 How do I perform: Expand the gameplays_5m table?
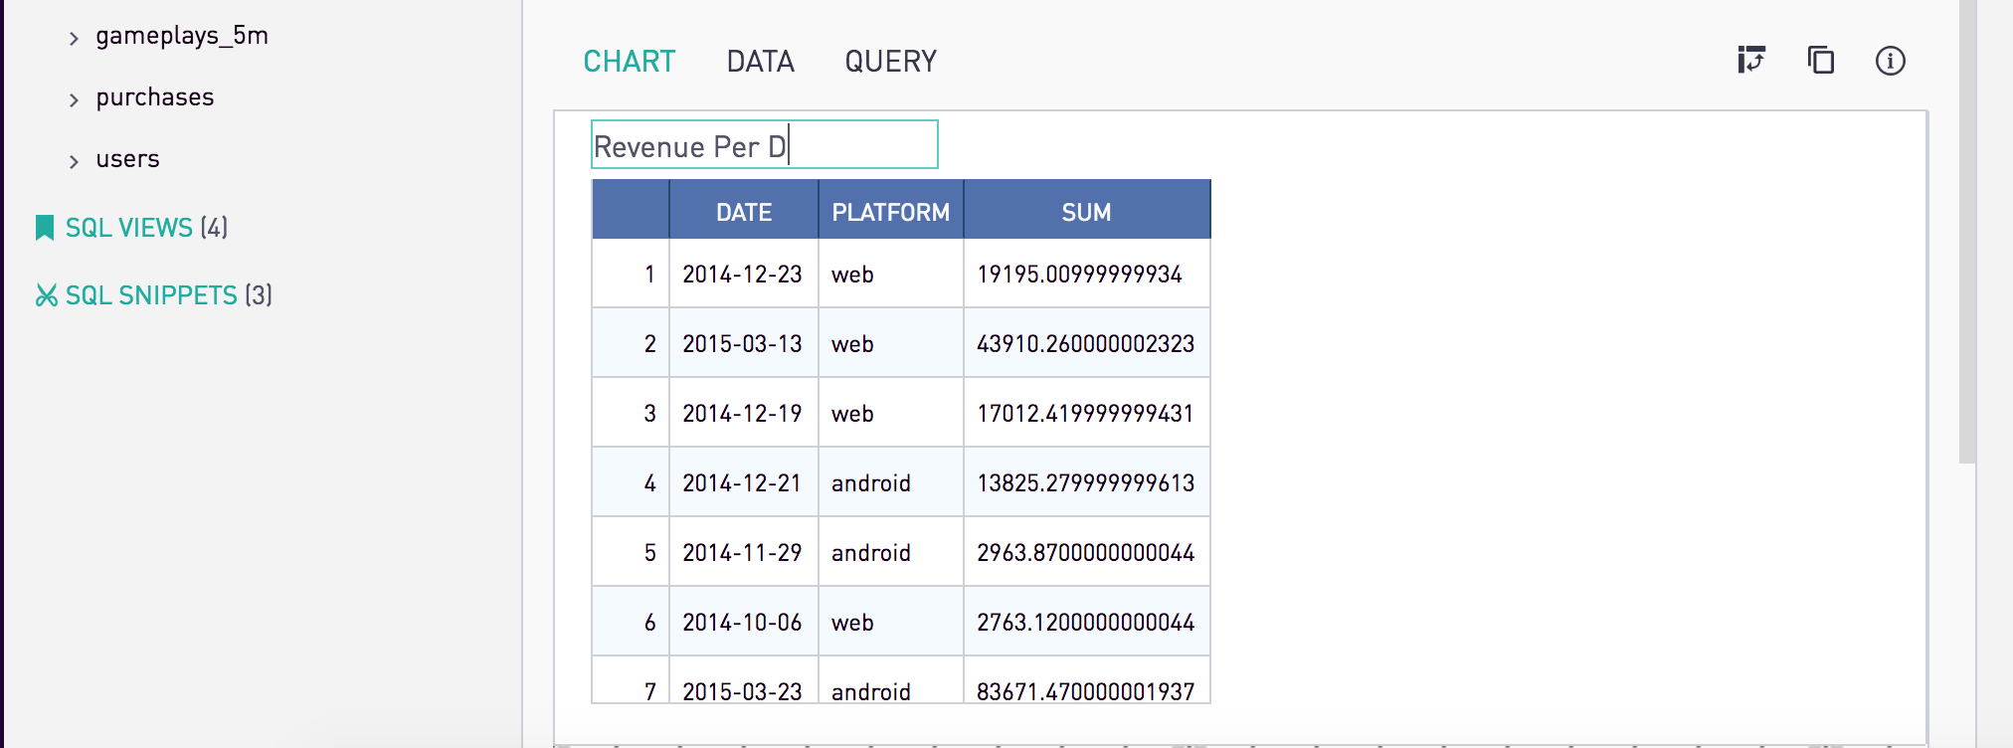(x=74, y=38)
